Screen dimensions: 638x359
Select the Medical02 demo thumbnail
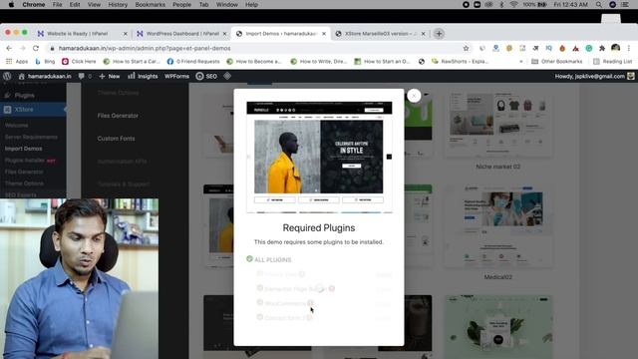click(498, 226)
